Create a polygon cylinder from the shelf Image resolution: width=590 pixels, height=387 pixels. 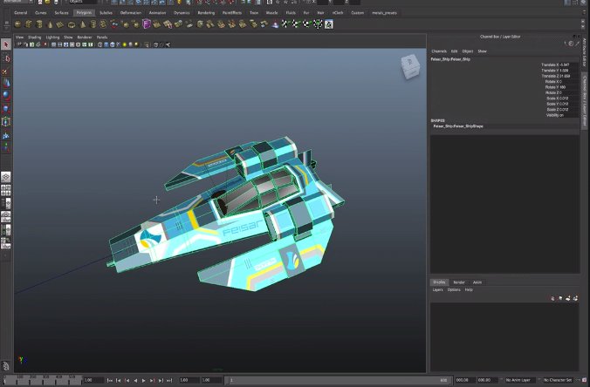point(39,24)
